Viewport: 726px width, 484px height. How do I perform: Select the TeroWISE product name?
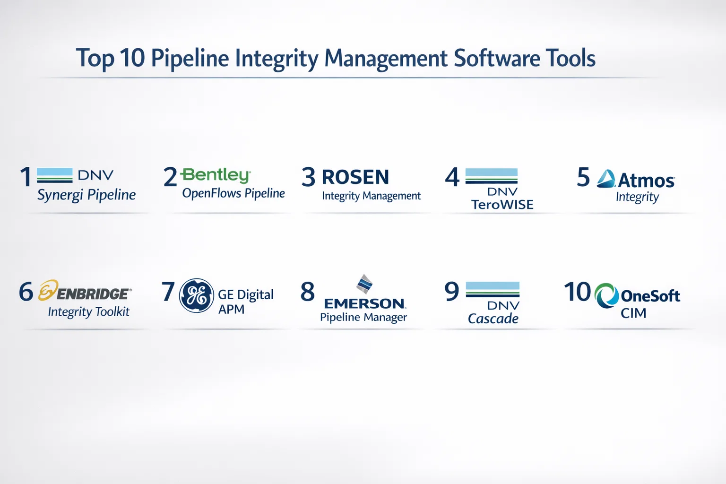tap(502, 205)
